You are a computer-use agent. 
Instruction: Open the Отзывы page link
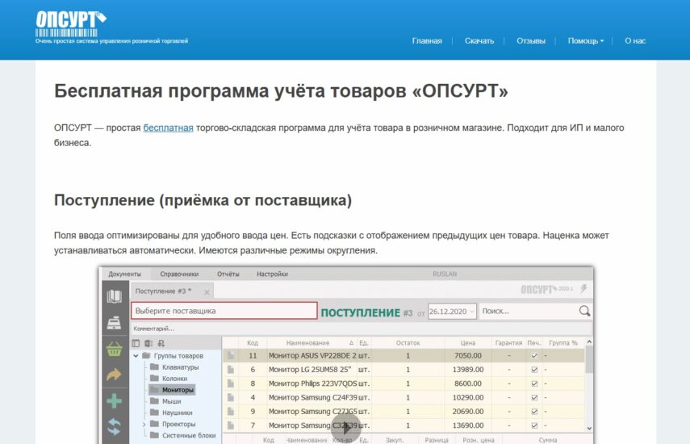531,41
